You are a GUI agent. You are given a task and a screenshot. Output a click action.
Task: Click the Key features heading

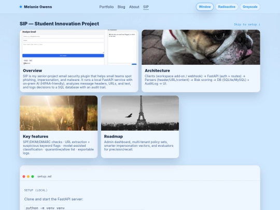pos(36,136)
